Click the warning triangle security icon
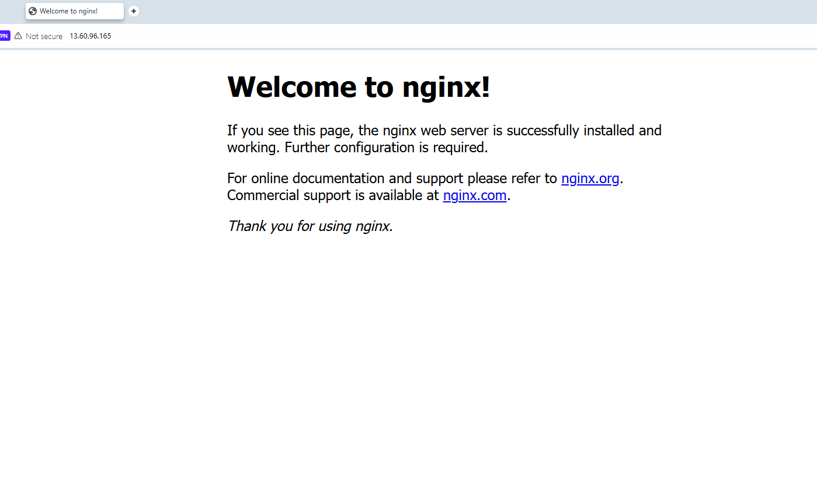 click(18, 36)
